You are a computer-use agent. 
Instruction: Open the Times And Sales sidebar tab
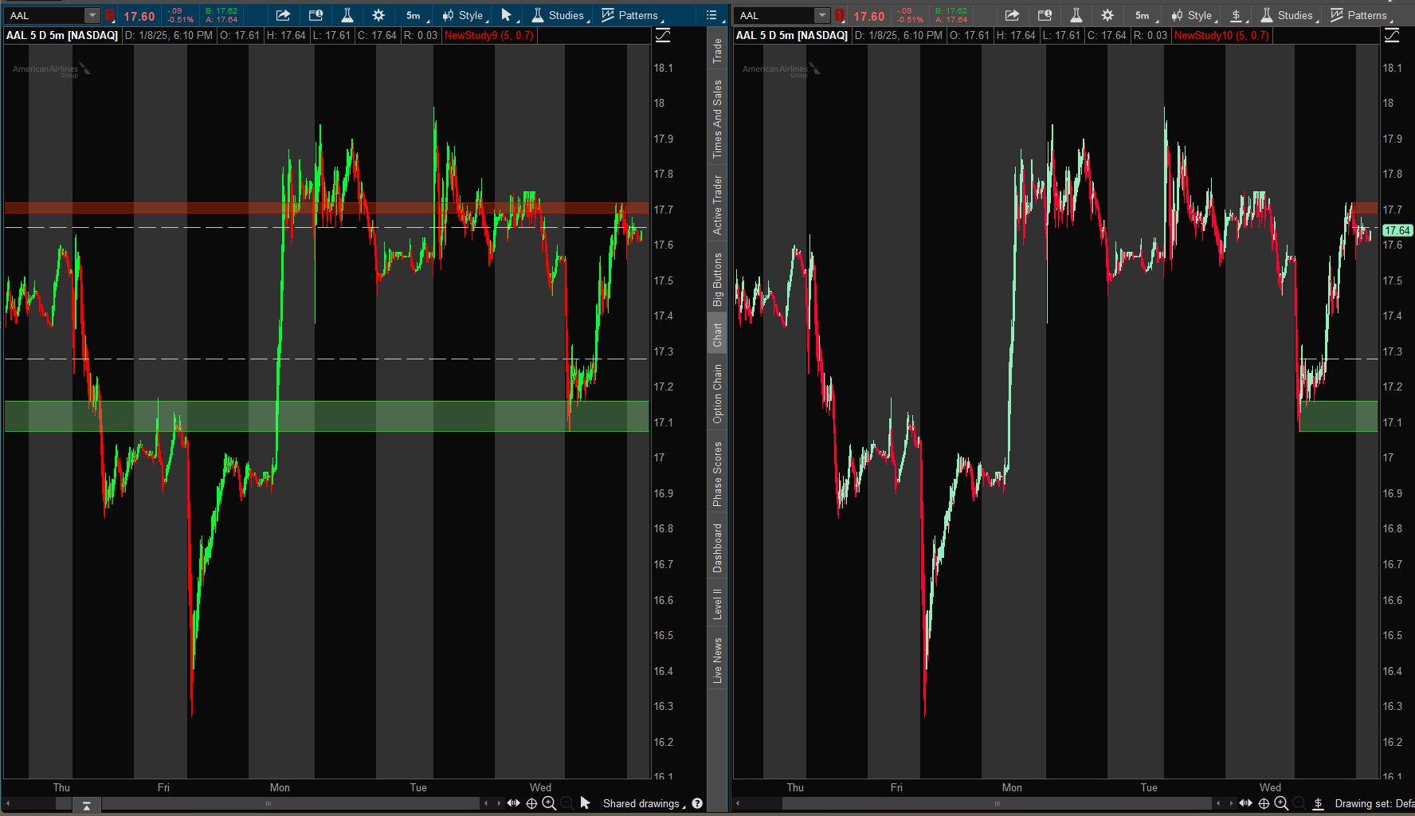(717, 118)
